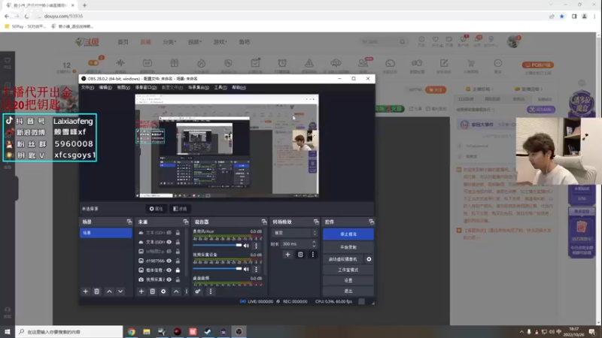Pop out the Sources dock panel
602x338 pixels.
click(186, 222)
